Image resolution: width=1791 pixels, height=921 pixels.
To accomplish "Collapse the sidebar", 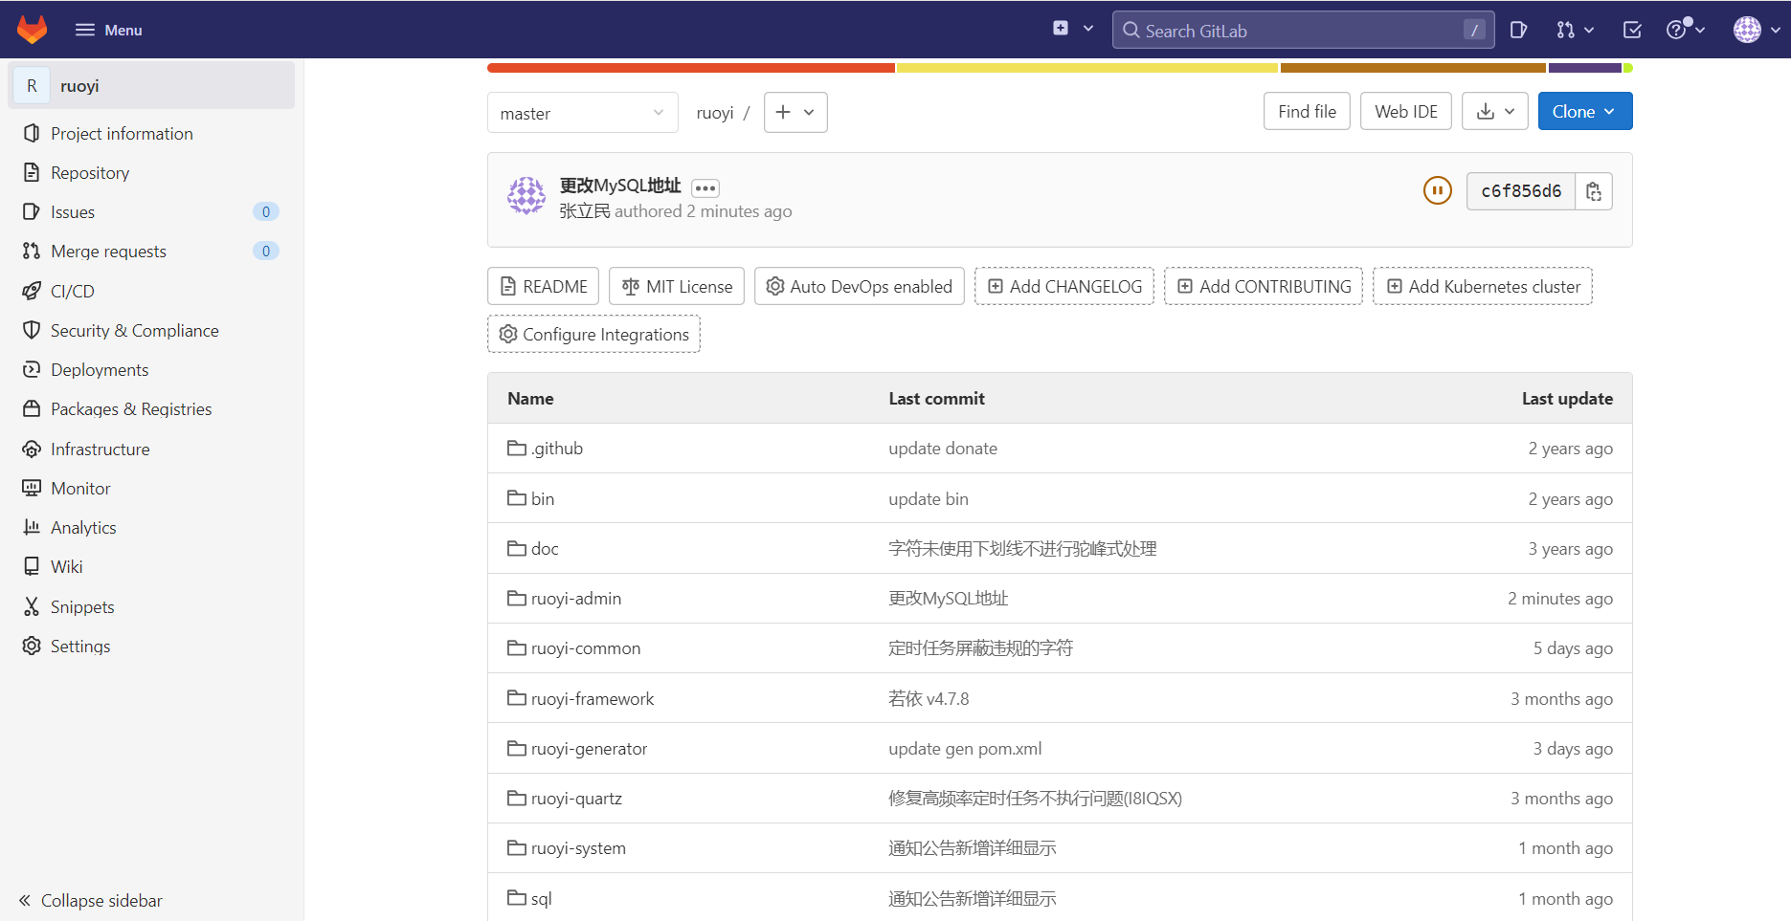I will pyautogui.click(x=91, y=900).
